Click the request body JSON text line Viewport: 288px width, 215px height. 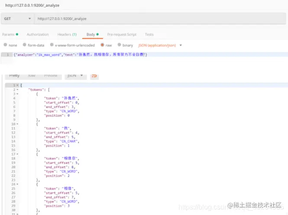pyautogui.click(x=80, y=55)
